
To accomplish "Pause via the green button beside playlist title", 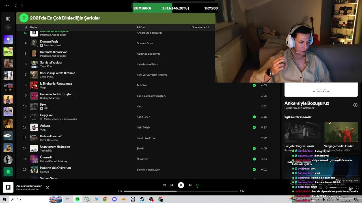I will (x=24, y=18).
